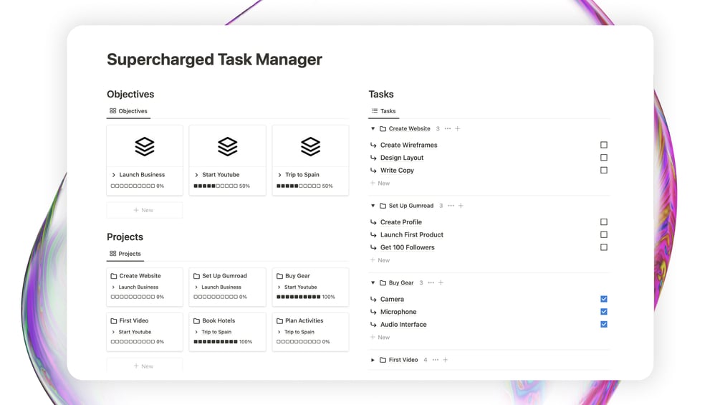Check the Create Wireframes task checkbox

point(604,145)
